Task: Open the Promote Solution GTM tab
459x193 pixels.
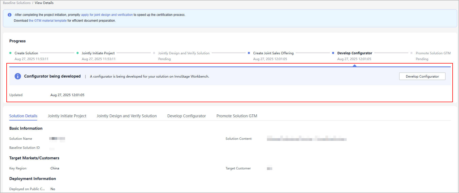Action: point(237,116)
